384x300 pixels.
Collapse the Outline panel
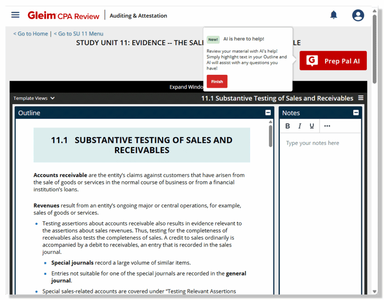[268, 112]
